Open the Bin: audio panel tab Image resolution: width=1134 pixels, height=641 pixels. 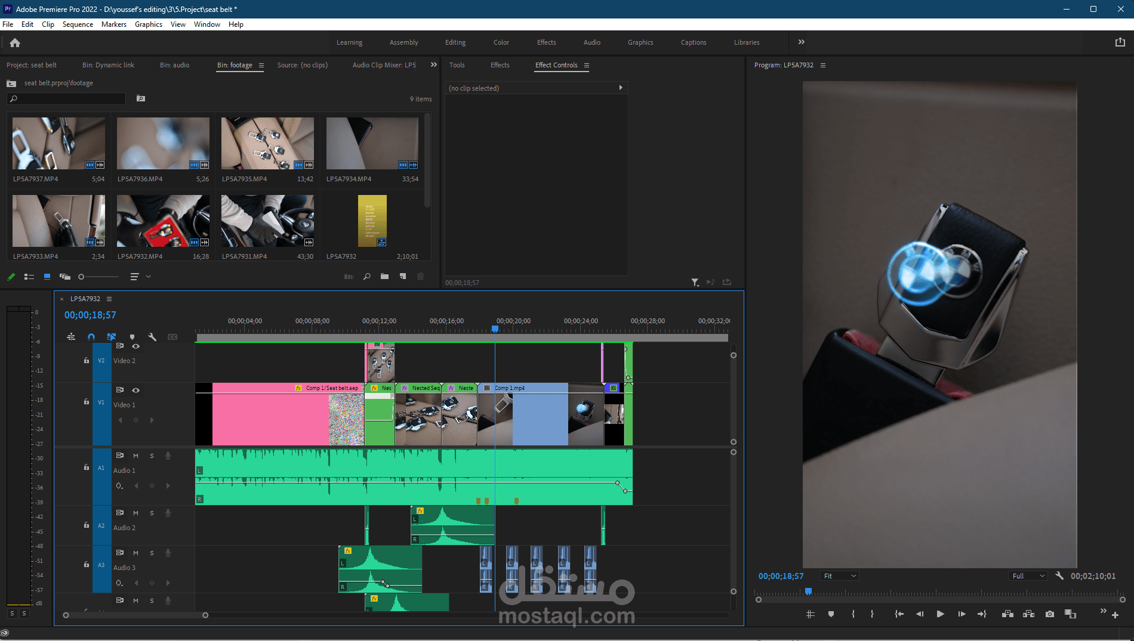174,65
